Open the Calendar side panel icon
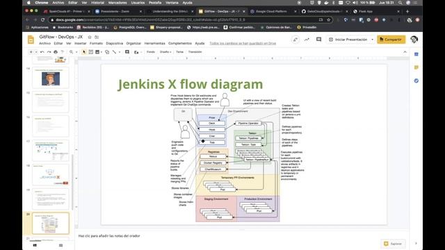Viewport: 445px width, 250px height. pyautogui.click(x=416, y=54)
